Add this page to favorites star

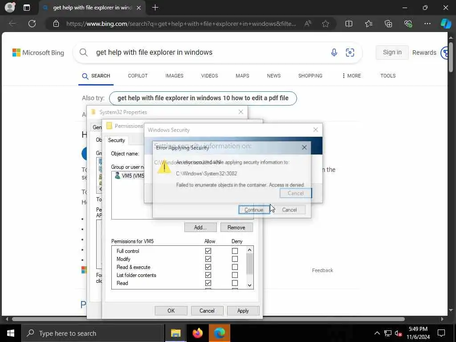326,24
